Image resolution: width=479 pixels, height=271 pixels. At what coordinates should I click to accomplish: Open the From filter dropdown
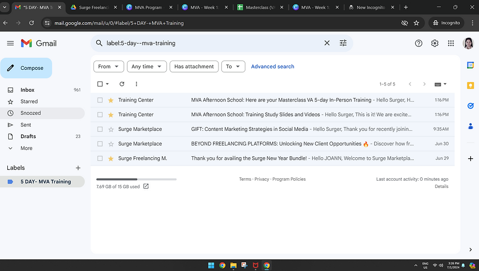pyautogui.click(x=109, y=66)
